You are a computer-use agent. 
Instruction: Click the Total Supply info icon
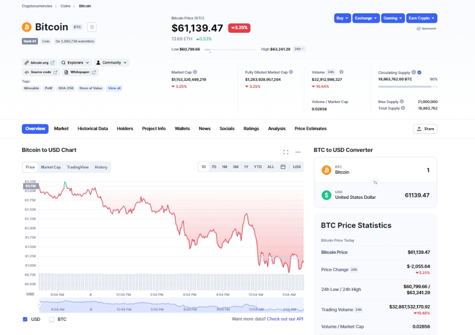tap(403, 108)
